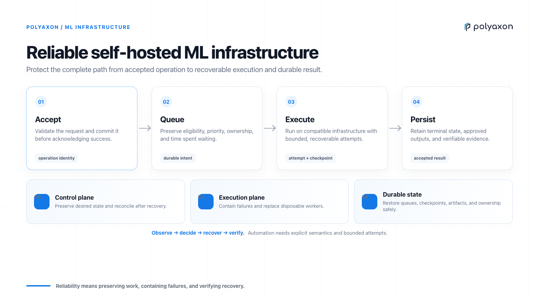Image resolution: width=539 pixels, height=303 pixels.
Task: Click 'Automation needs explicit semantics' sentence
Action: [x=318, y=233]
